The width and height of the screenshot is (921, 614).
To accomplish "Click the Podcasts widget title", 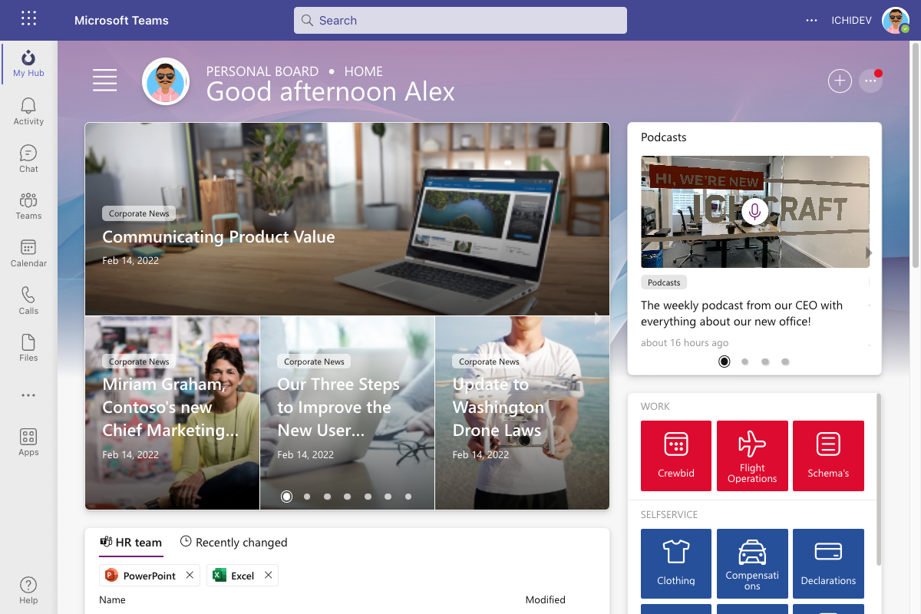I will tap(664, 137).
